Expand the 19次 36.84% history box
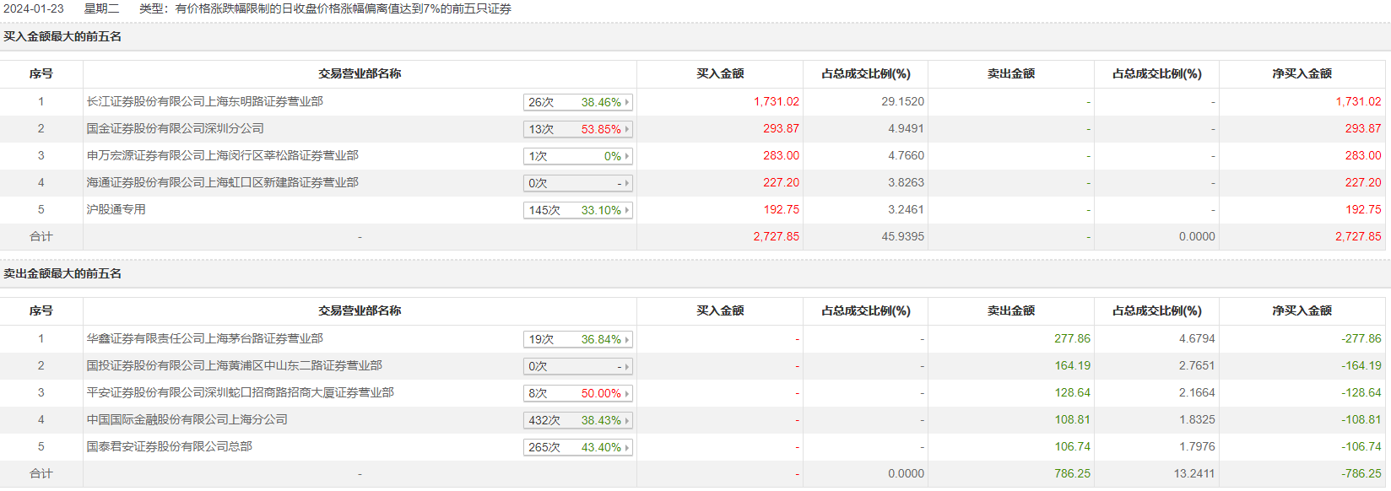This screenshot has height=491, width=1391. pyautogui.click(x=577, y=339)
